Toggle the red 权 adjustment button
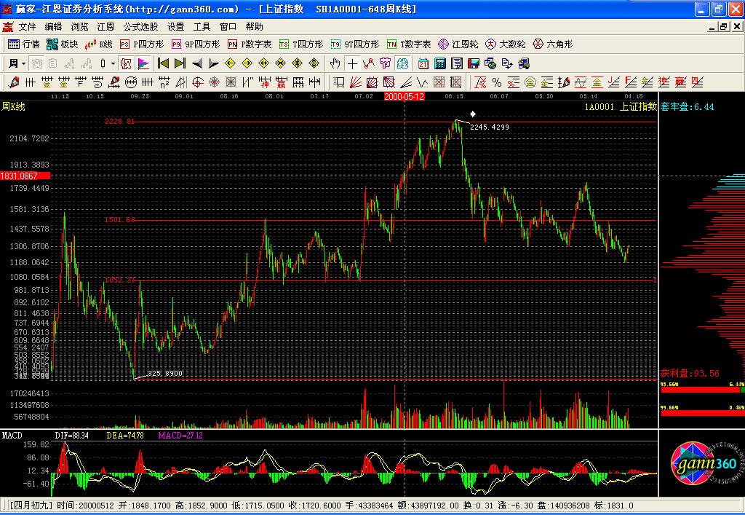Screen dimensions: 745x515 (126, 63)
